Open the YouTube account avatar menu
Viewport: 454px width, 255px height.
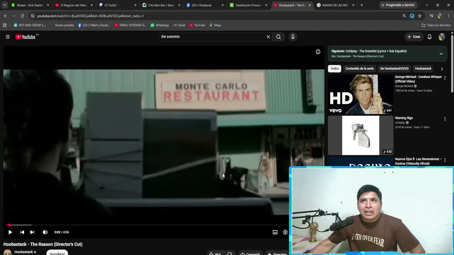(442, 37)
